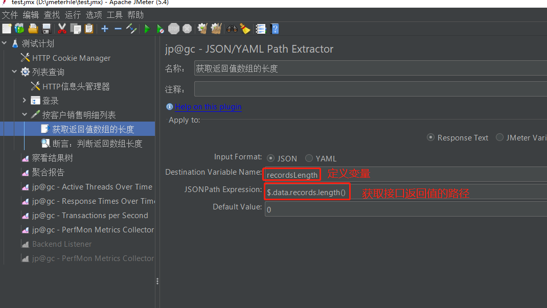Click the 名称 name input field
Viewport: 547px width, 308px height.
point(371,68)
